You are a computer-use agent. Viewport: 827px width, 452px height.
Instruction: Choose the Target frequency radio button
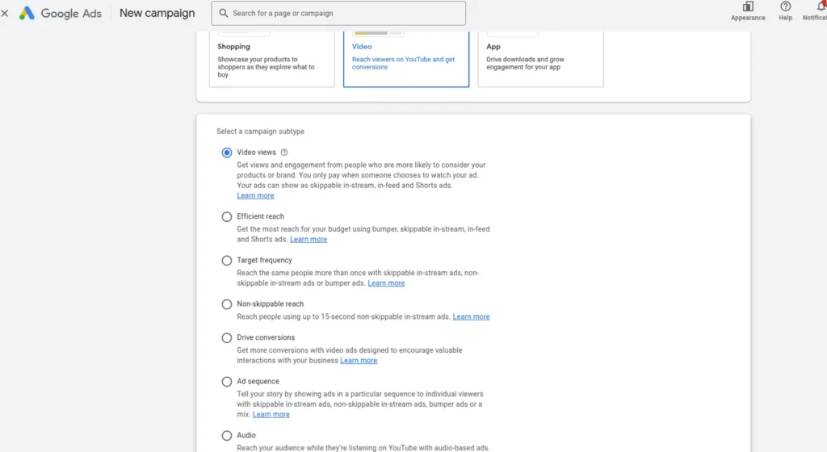tap(227, 261)
